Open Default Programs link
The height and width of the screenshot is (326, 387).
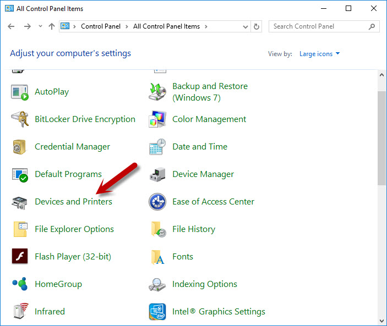[x=68, y=174]
